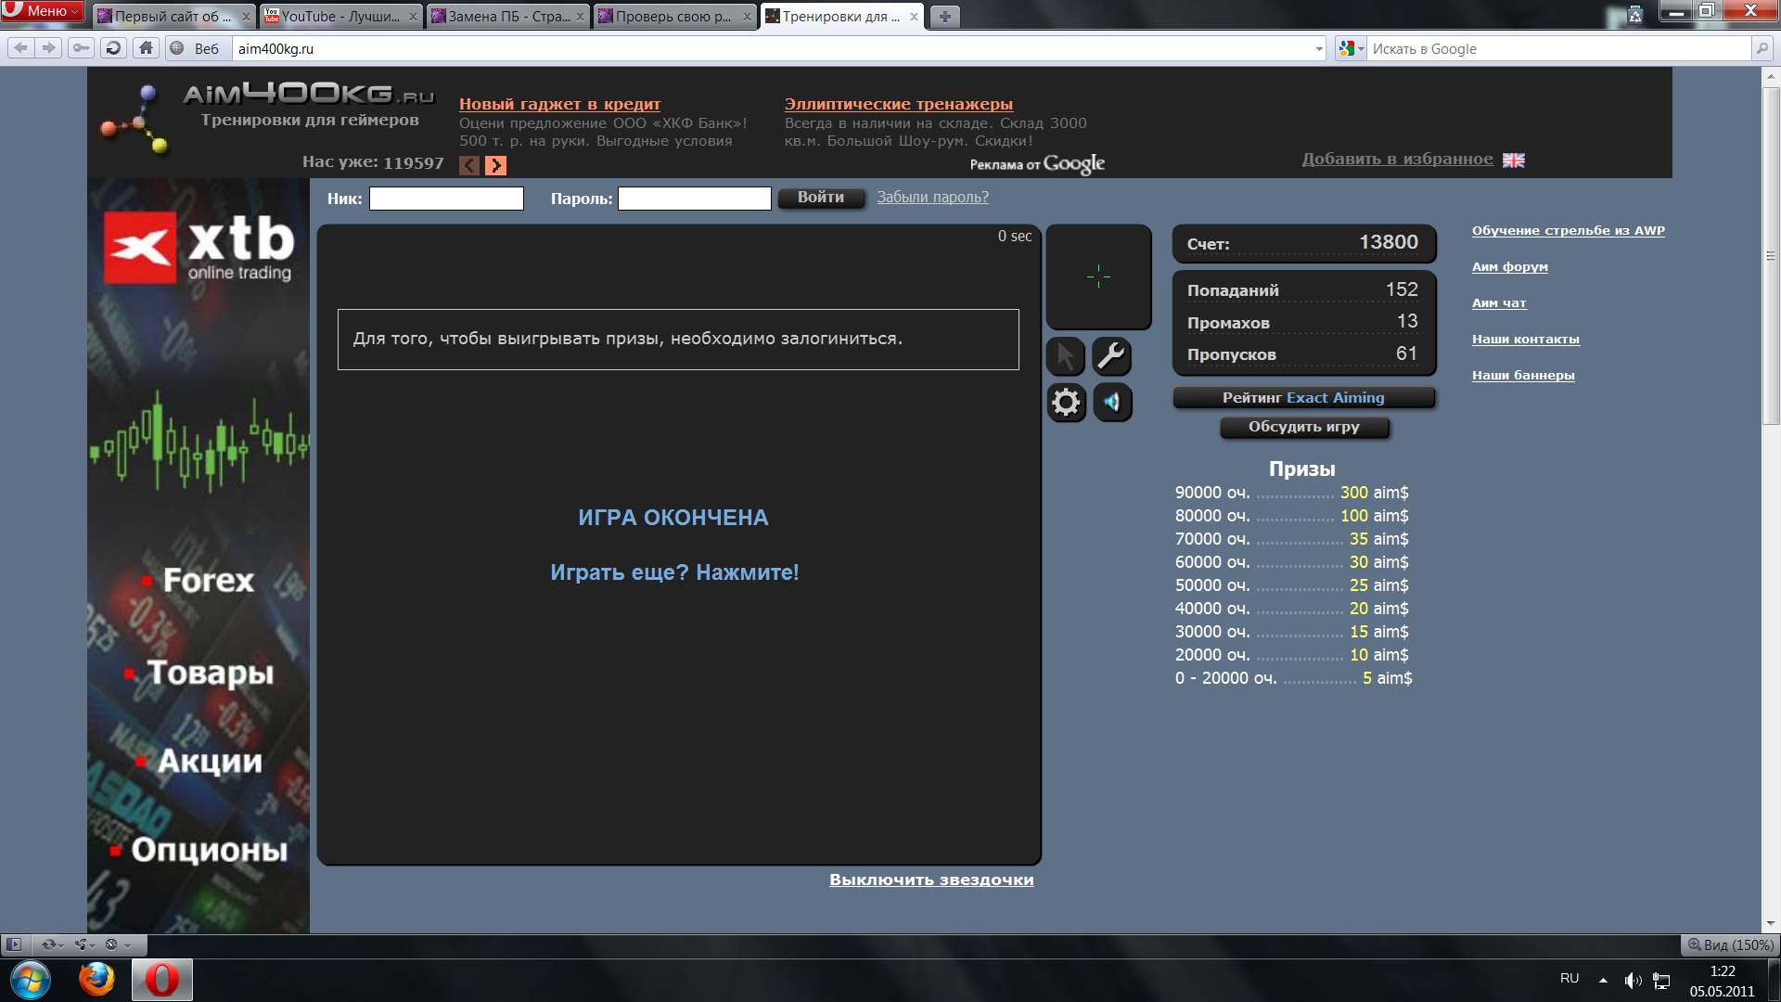Screen dimensions: 1781x1002
Task: Switch to the YouTube tab
Action: [x=340, y=17]
